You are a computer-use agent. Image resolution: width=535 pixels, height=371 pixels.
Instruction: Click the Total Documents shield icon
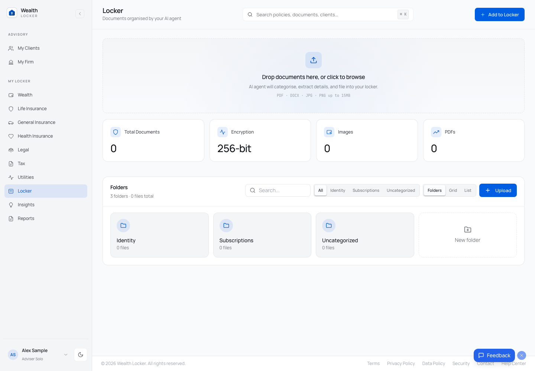(116, 132)
